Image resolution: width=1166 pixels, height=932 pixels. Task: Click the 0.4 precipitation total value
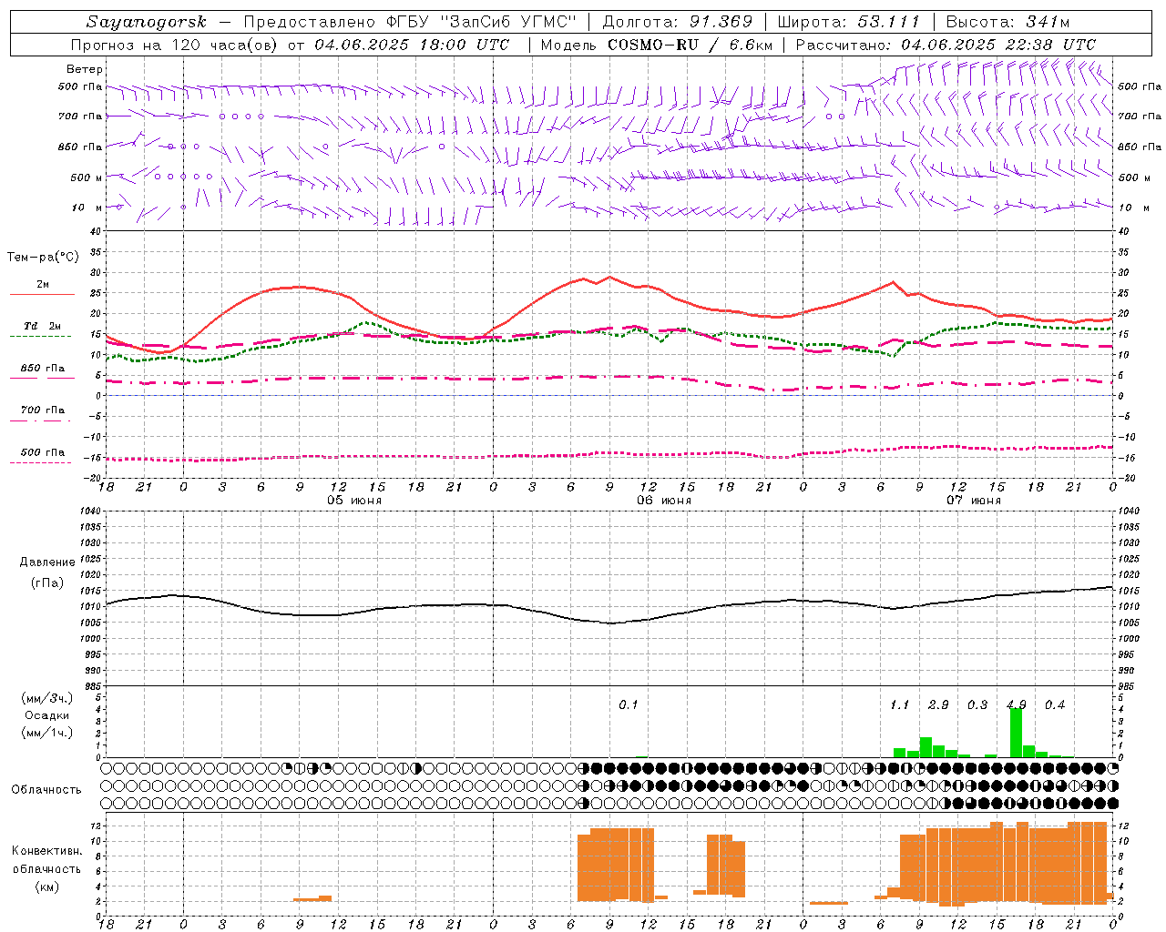point(1055,704)
